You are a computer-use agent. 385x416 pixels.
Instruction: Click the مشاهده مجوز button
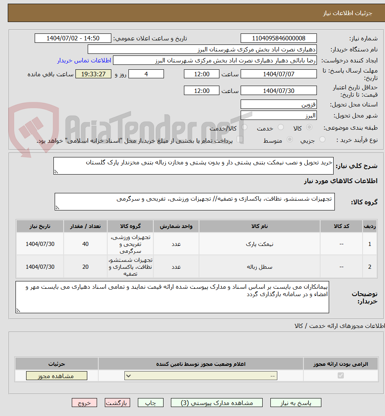coord(56,376)
